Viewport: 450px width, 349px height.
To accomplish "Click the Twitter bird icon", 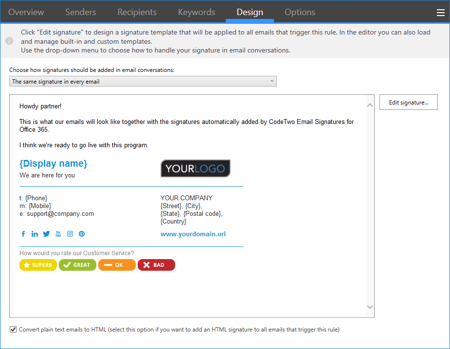I will point(46,234).
